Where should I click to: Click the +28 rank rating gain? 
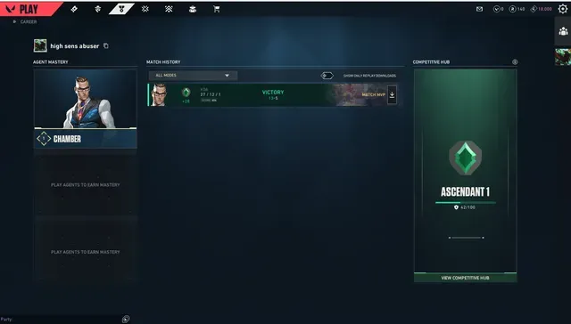tap(186, 101)
